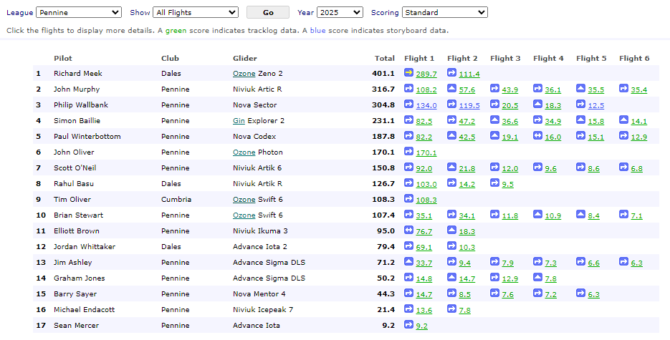Click the Go button
670x340 pixels.
tap(268, 12)
